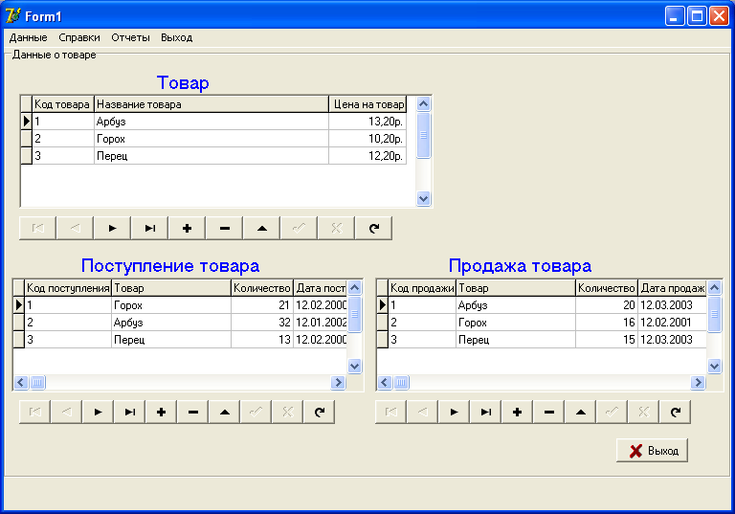Click the Код поступления column header

(x=68, y=288)
